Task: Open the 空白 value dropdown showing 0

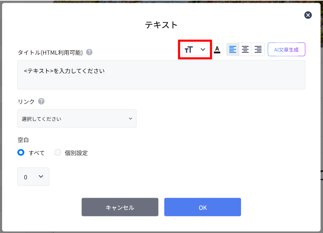Action: point(33,177)
